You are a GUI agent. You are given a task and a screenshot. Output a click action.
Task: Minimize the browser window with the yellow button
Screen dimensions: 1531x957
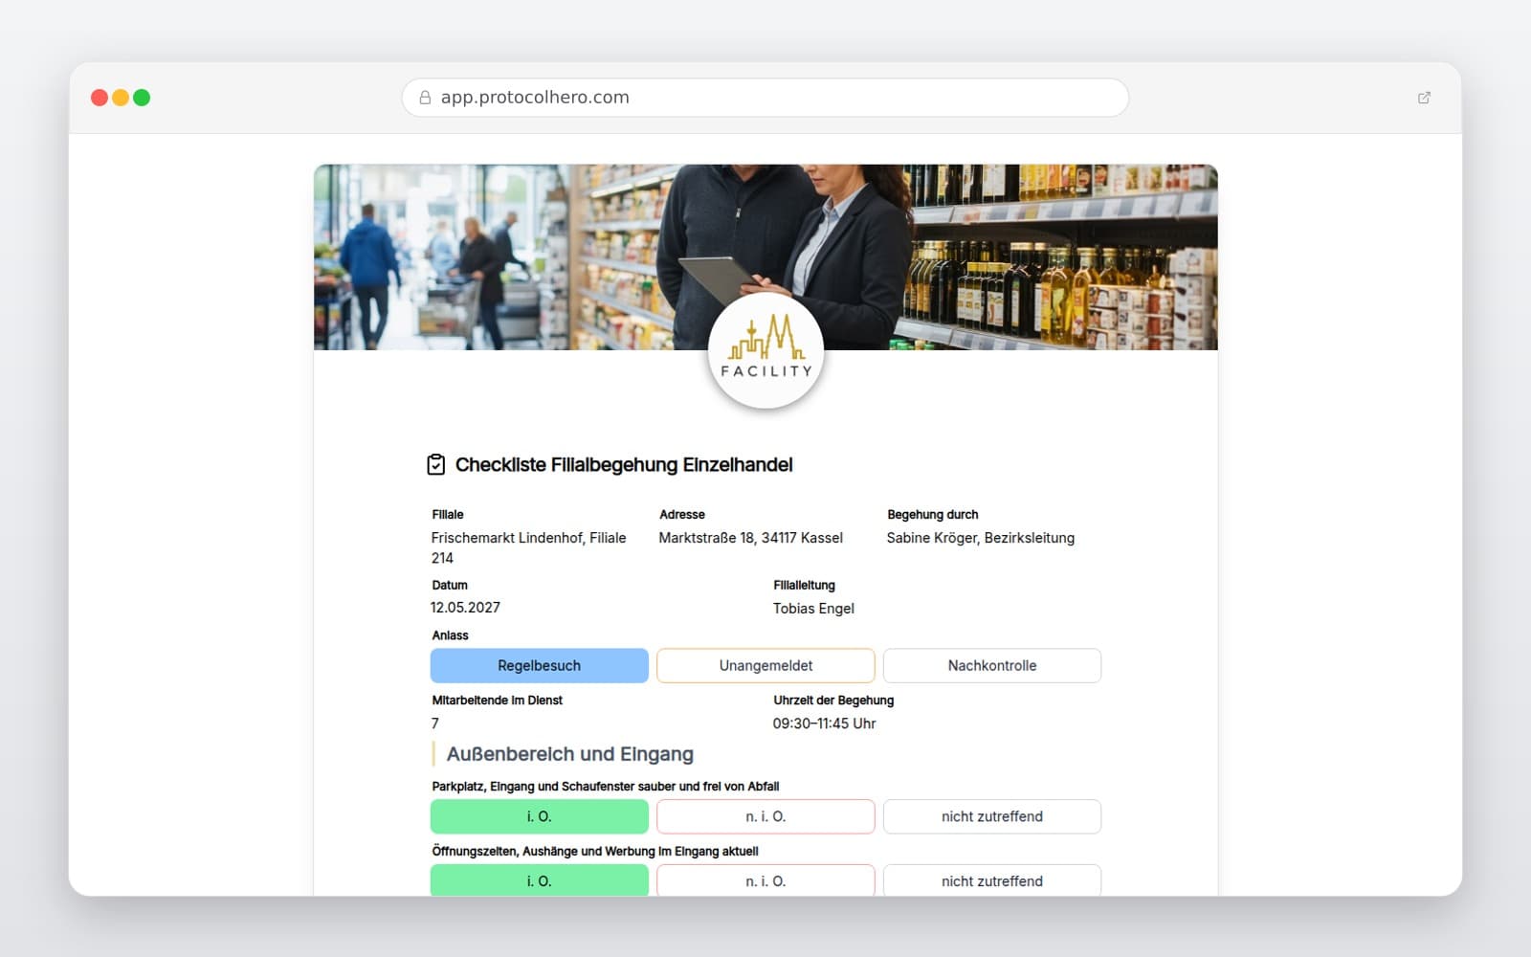pyautogui.click(x=121, y=98)
